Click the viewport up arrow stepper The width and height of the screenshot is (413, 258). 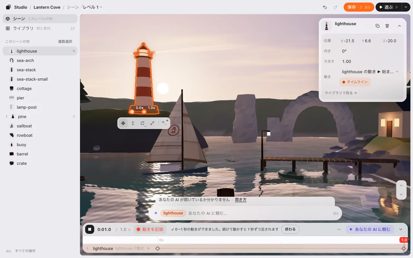tap(401, 185)
